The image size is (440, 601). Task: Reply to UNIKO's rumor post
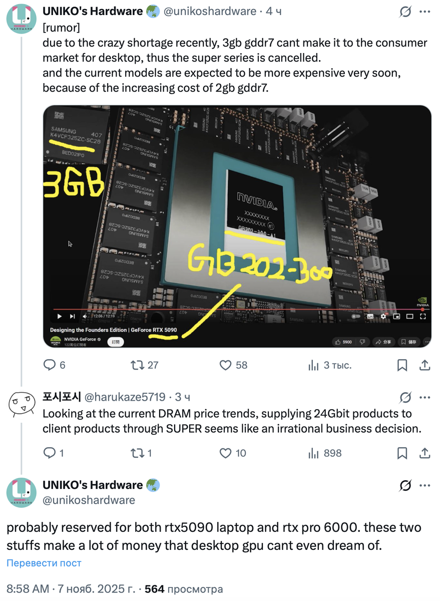55,365
